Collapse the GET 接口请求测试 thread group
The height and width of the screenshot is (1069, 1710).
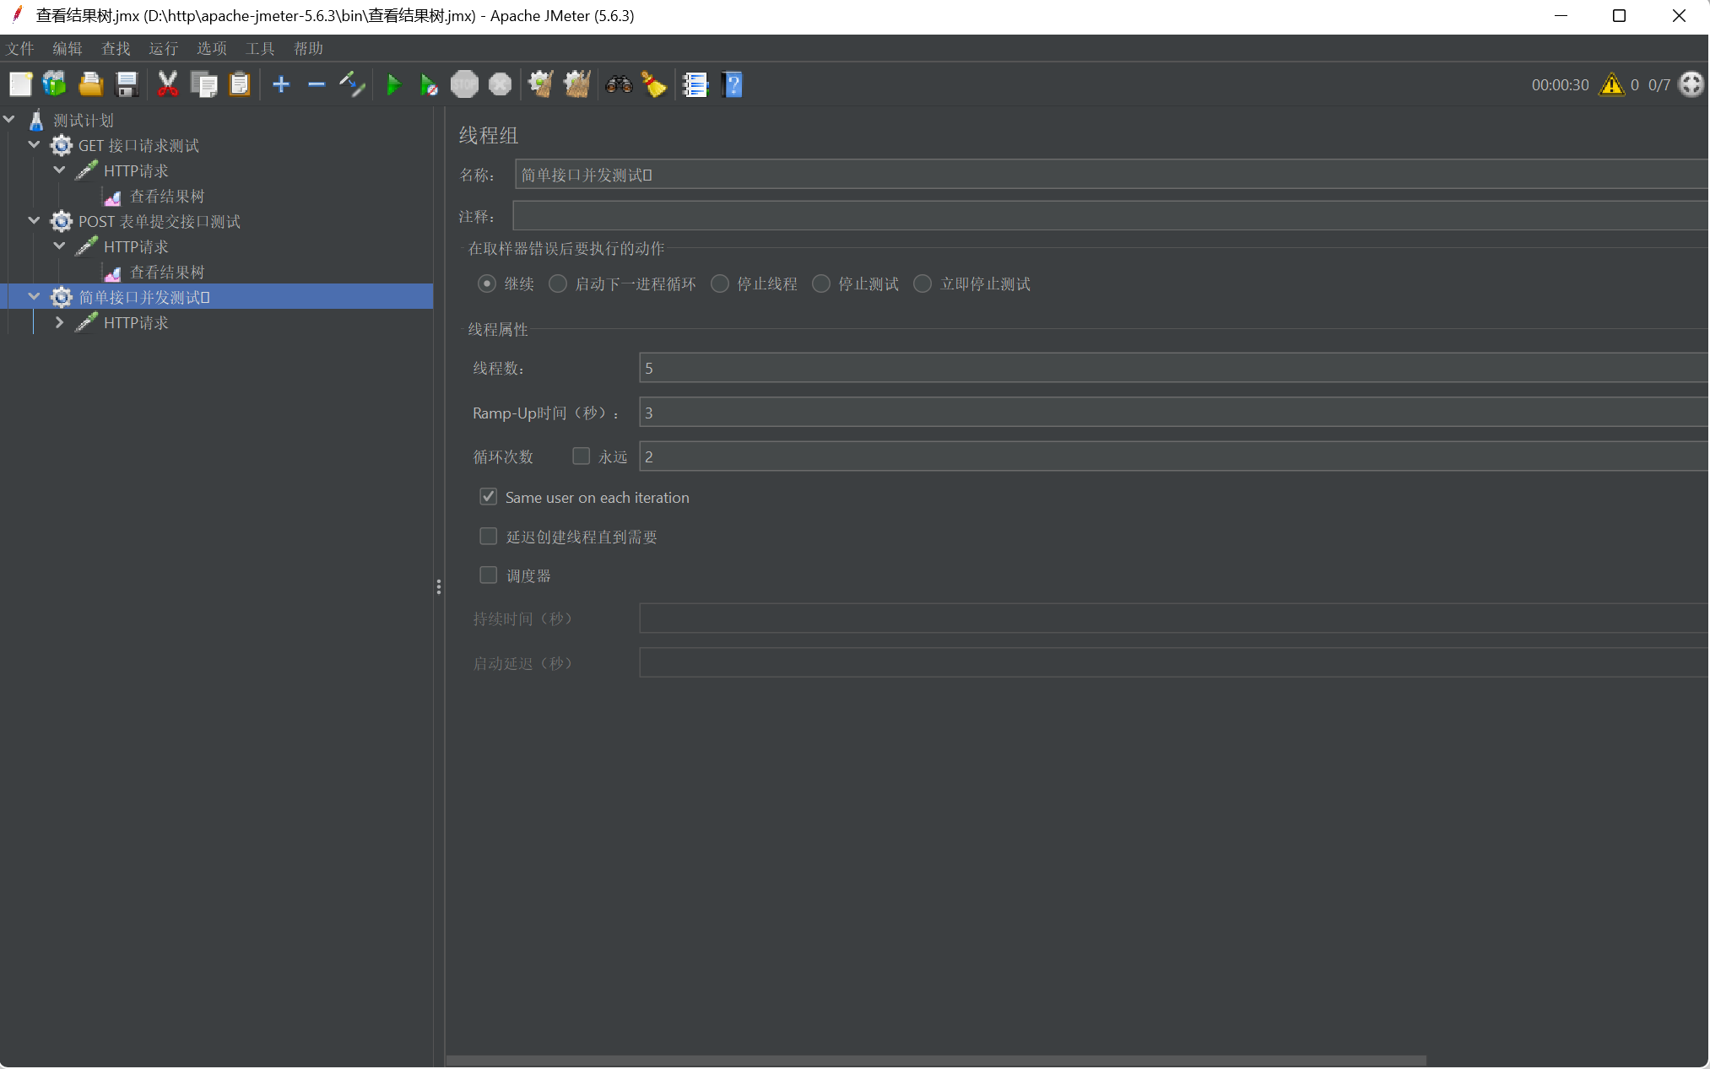[x=34, y=145]
